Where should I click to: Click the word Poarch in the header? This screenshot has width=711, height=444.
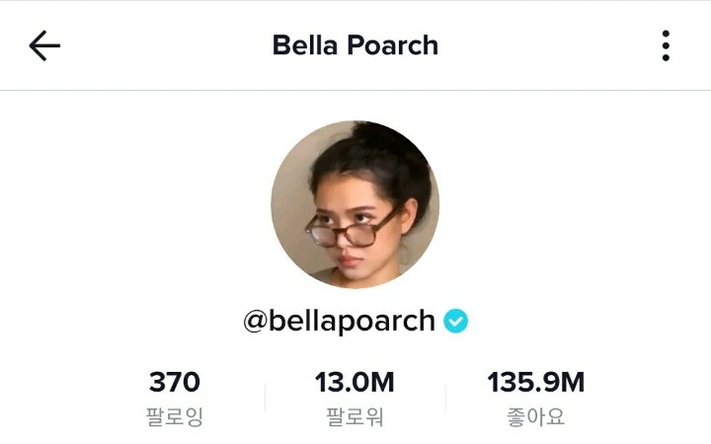(393, 45)
